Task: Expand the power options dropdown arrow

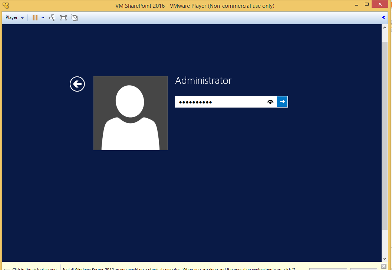Action: pyautogui.click(x=43, y=18)
